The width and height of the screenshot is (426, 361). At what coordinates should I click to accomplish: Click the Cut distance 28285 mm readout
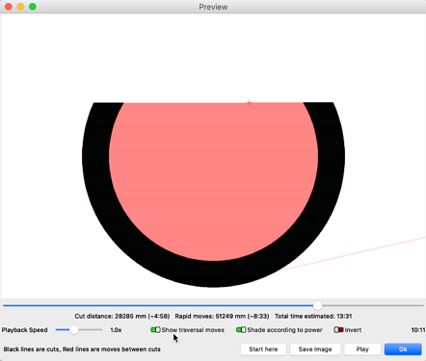coord(122,316)
